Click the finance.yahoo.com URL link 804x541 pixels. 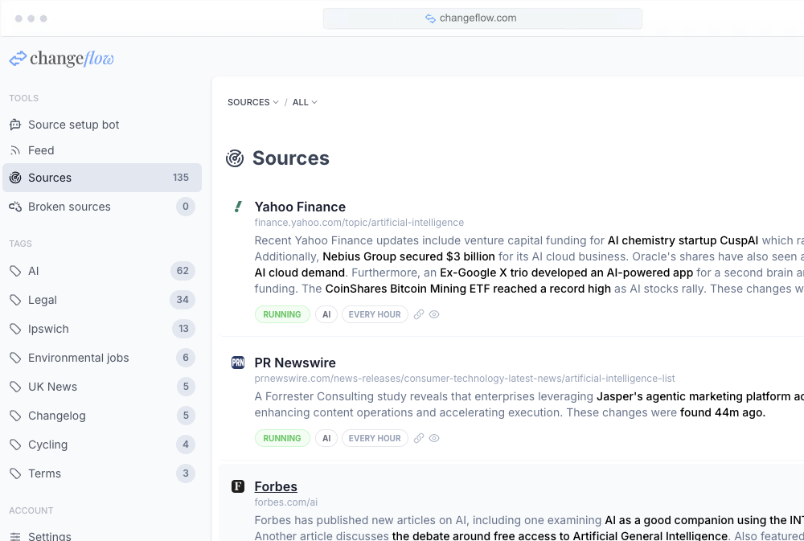click(x=359, y=222)
